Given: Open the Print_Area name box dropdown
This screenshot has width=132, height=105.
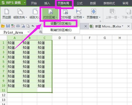Looking at the screenshot, I should pyautogui.click(x=28, y=32).
